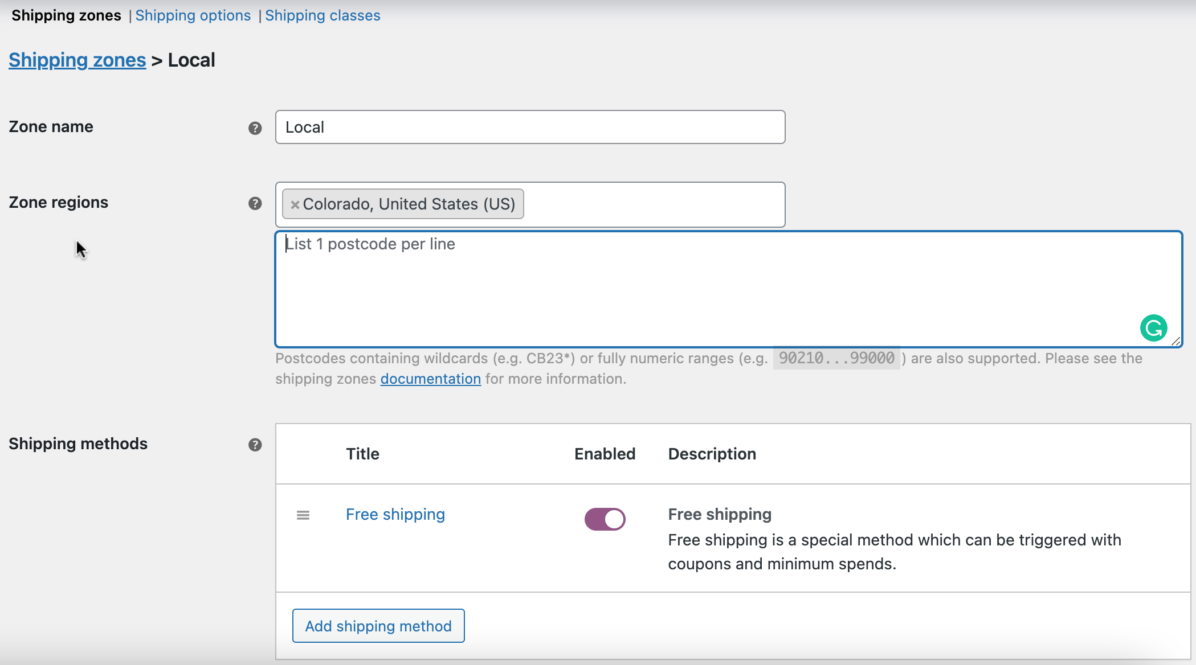Screen dimensions: 1196x665
Task: Click the Free shipping method title link
Action: 395,514
